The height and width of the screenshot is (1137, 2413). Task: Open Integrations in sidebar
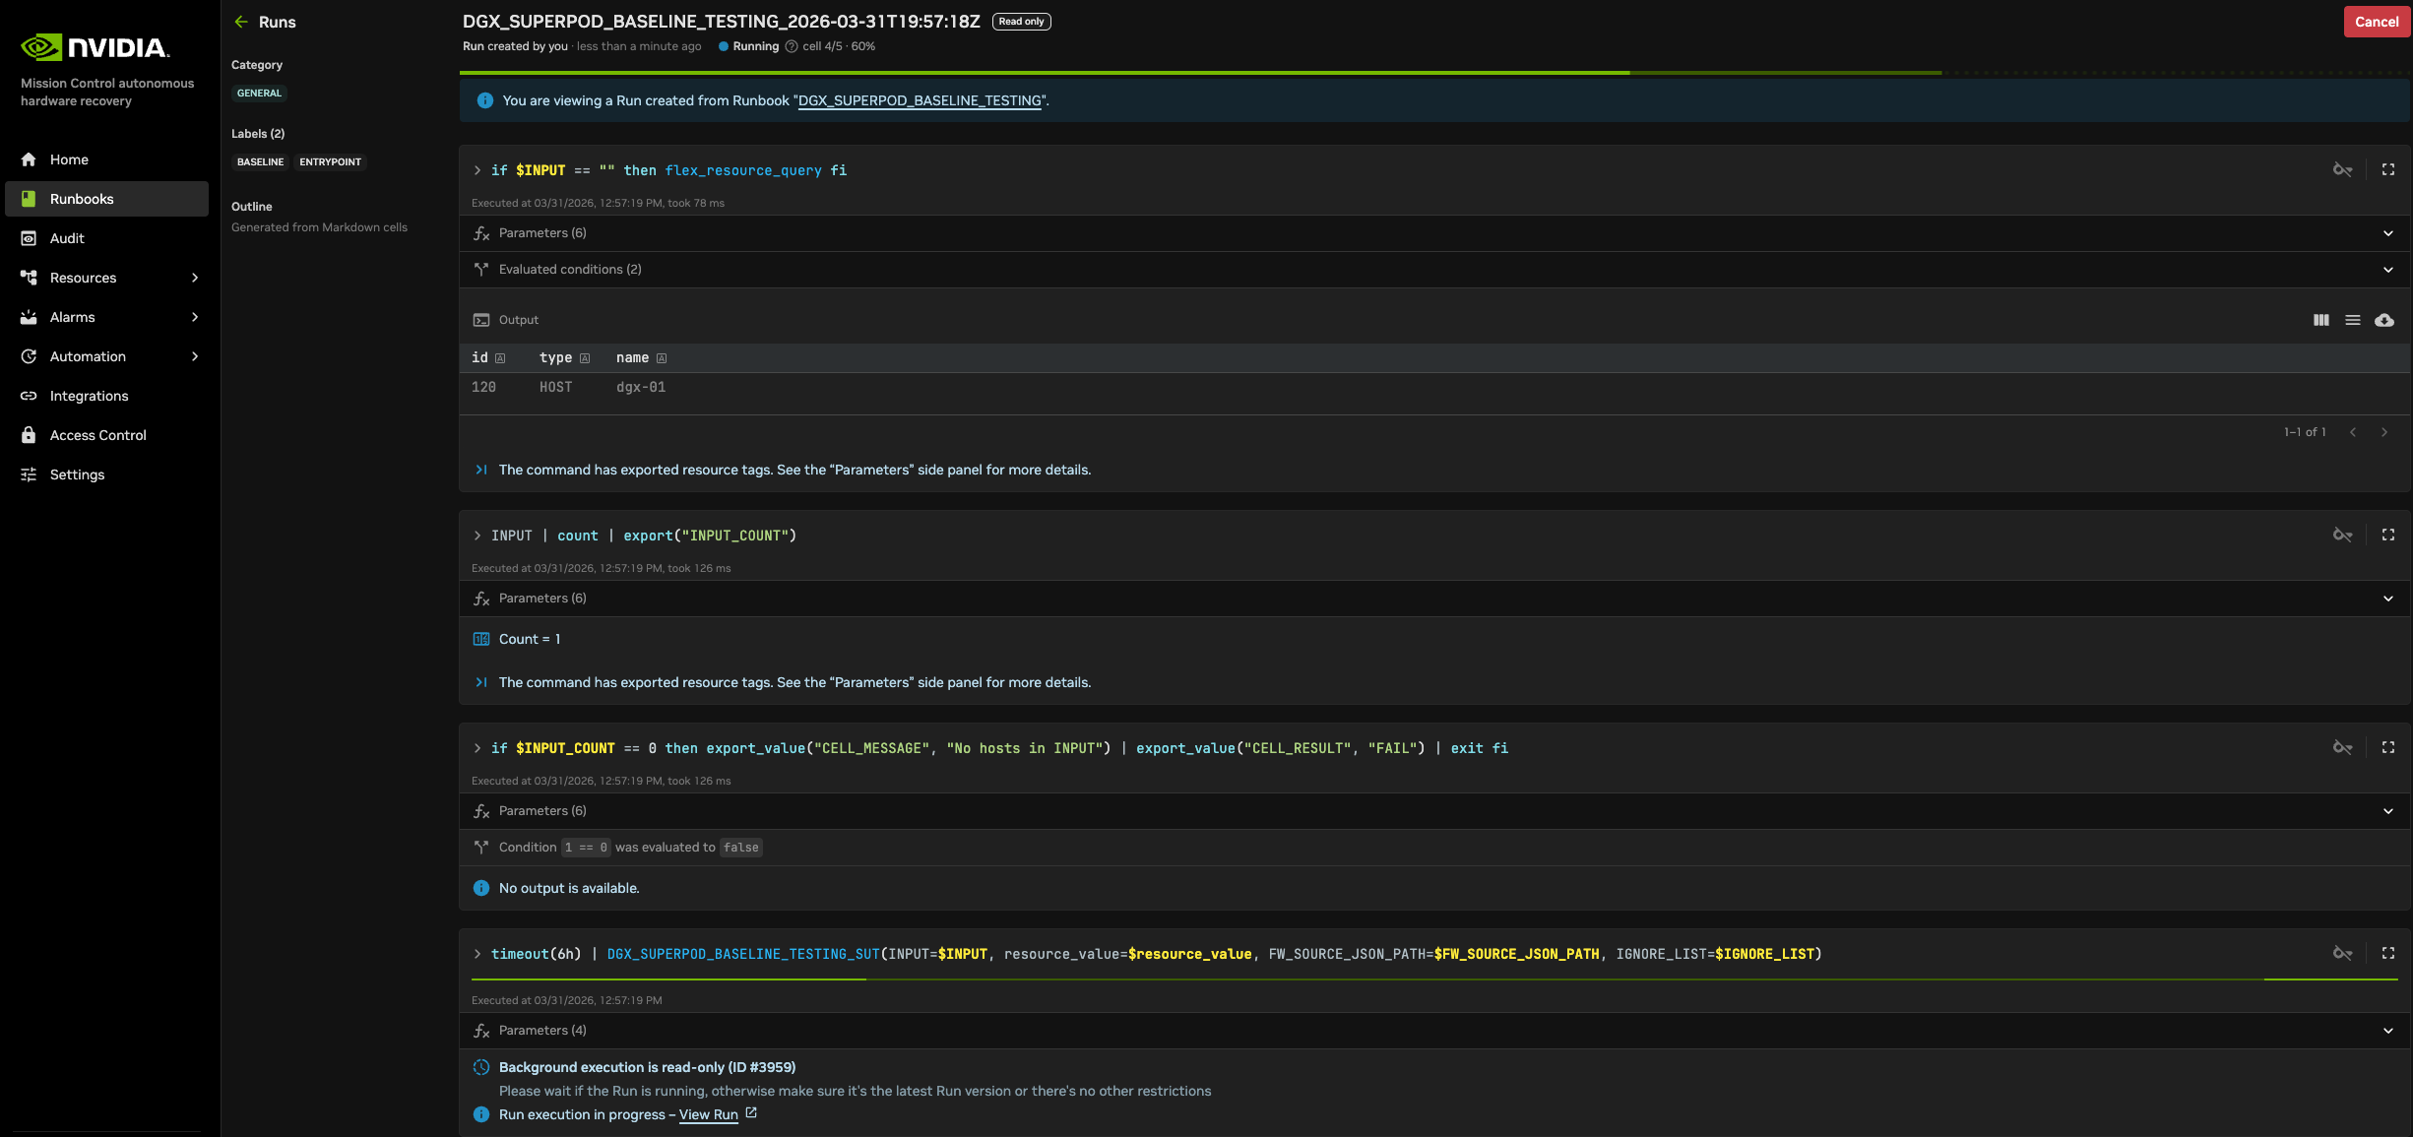tap(106, 396)
